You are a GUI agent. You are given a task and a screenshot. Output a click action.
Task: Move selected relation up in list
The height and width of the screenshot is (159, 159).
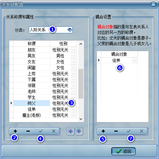pyautogui.click(x=70, y=131)
